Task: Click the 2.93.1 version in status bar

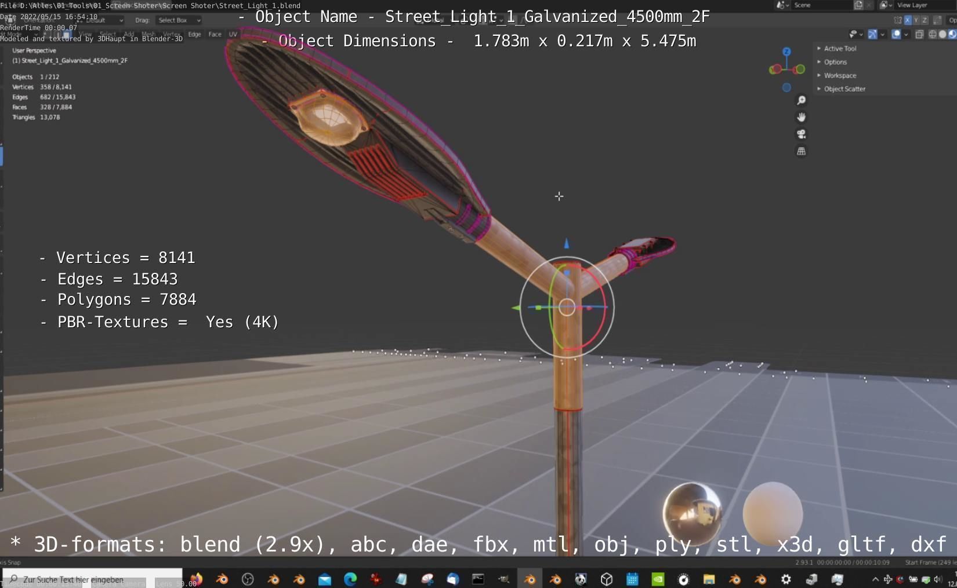Action: click(804, 563)
